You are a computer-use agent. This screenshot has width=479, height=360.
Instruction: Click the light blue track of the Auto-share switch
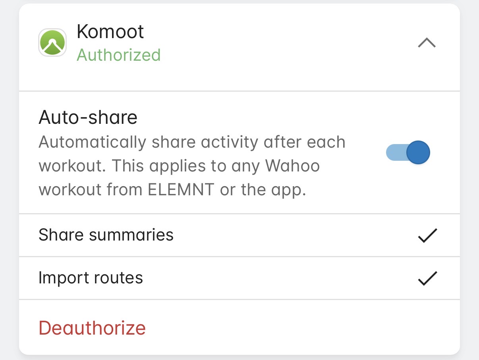(x=393, y=152)
